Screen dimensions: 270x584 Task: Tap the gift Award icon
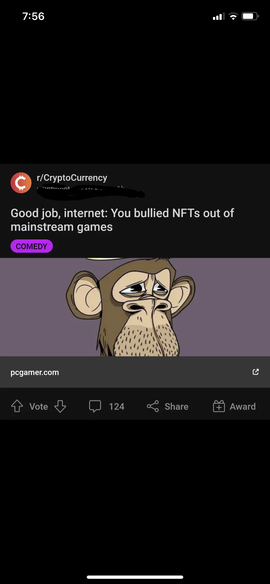point(219,406)
